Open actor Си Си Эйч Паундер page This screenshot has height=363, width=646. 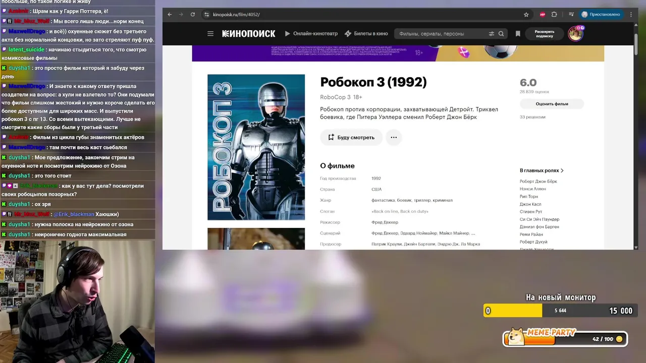tap(540, 219)
